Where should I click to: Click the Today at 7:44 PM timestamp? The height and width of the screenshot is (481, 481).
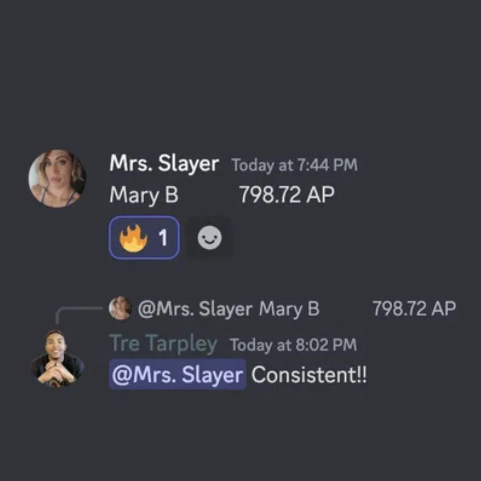pos(294,165)
